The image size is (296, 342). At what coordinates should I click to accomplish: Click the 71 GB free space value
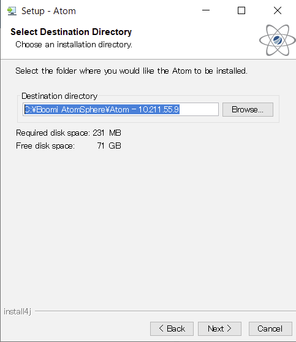[x=109, y=146]
